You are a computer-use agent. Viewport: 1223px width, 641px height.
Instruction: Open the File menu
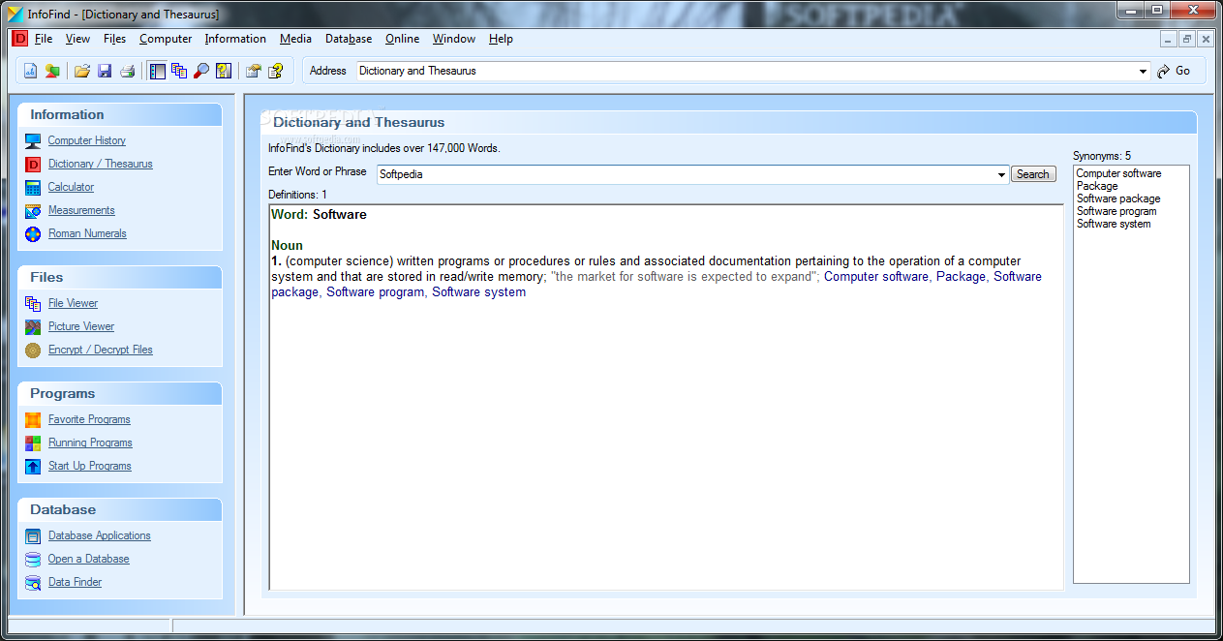tap(44, 39)
